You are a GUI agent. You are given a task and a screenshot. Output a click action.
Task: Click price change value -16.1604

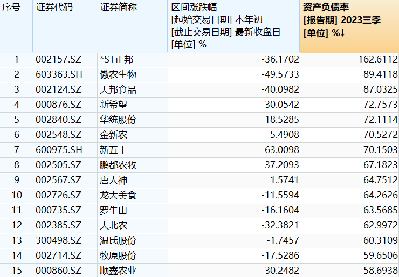[280, 210]
